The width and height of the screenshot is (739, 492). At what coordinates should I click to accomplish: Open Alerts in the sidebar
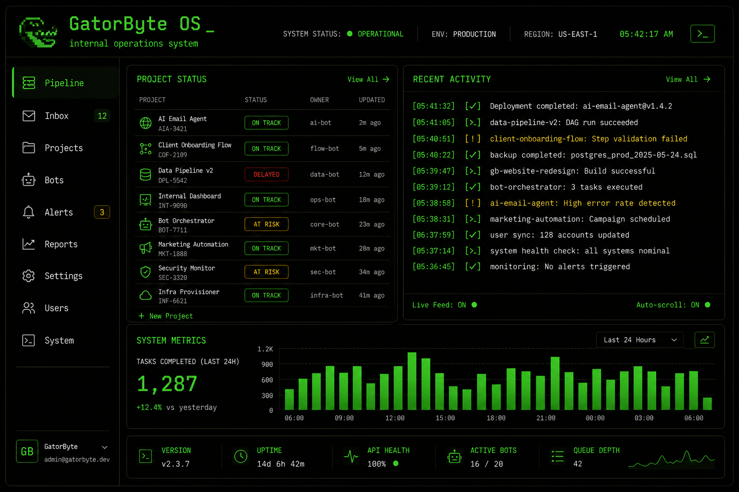66,212
